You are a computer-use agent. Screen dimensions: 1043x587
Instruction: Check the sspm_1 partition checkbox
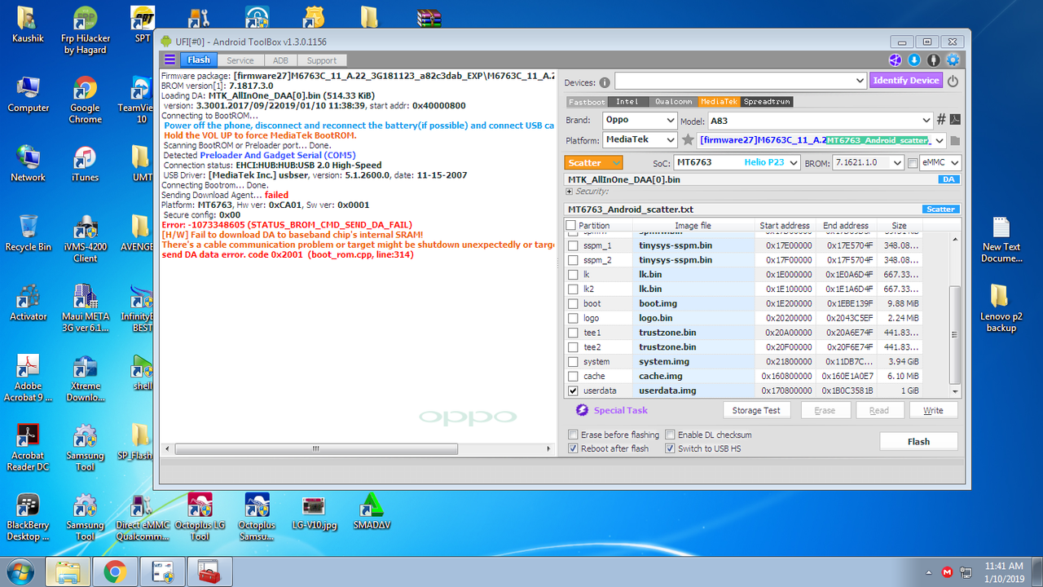574,245
